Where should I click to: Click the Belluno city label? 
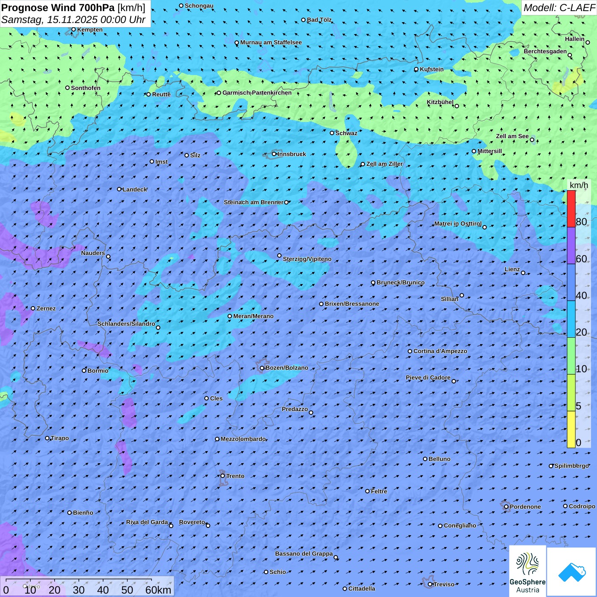pyautogui.click(x=439, y=459)
